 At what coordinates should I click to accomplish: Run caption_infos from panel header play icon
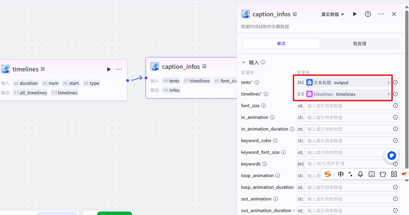(x=355, y=14)
